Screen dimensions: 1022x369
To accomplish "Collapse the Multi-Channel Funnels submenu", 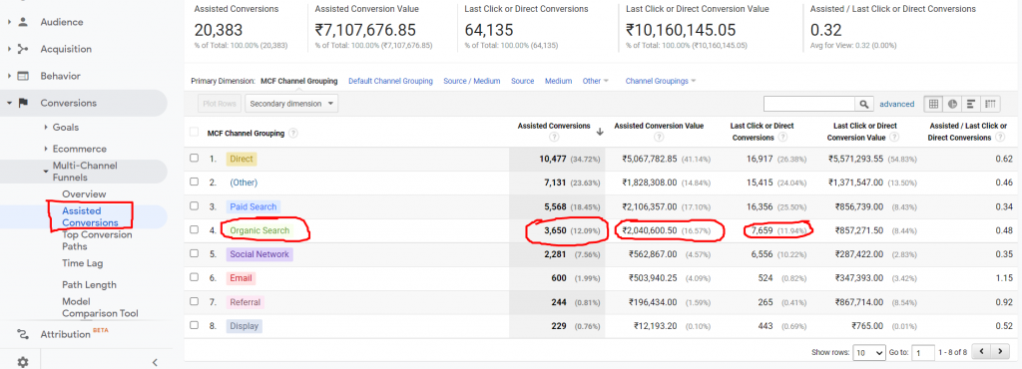I will (46, 172).
